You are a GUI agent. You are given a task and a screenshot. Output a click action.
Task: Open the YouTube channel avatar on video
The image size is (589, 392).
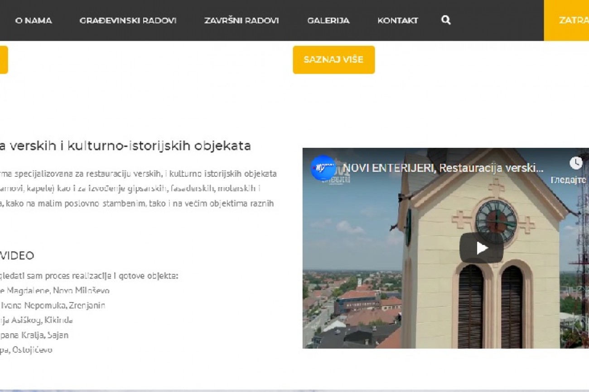coord(323,168)
